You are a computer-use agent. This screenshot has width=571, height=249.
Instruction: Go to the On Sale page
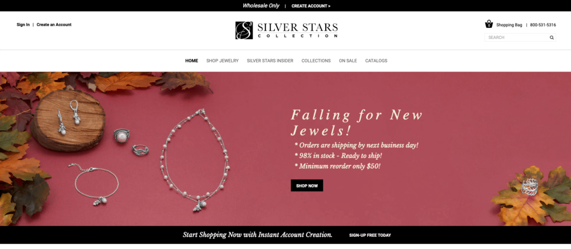click(348, 61)
